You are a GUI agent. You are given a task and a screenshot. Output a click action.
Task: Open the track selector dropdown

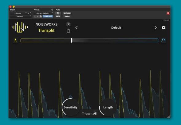pos(18,13)
